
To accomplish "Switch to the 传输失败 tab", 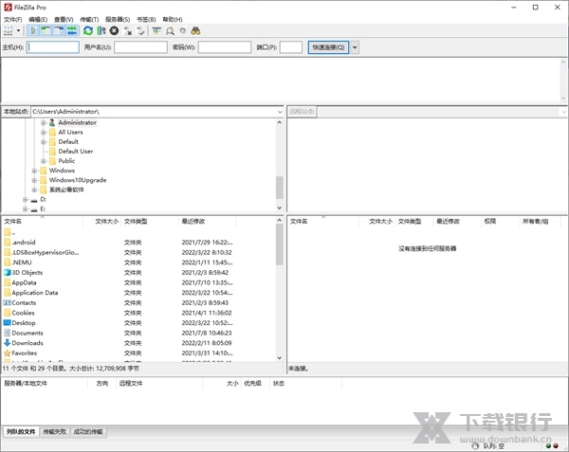I will 54,432.
